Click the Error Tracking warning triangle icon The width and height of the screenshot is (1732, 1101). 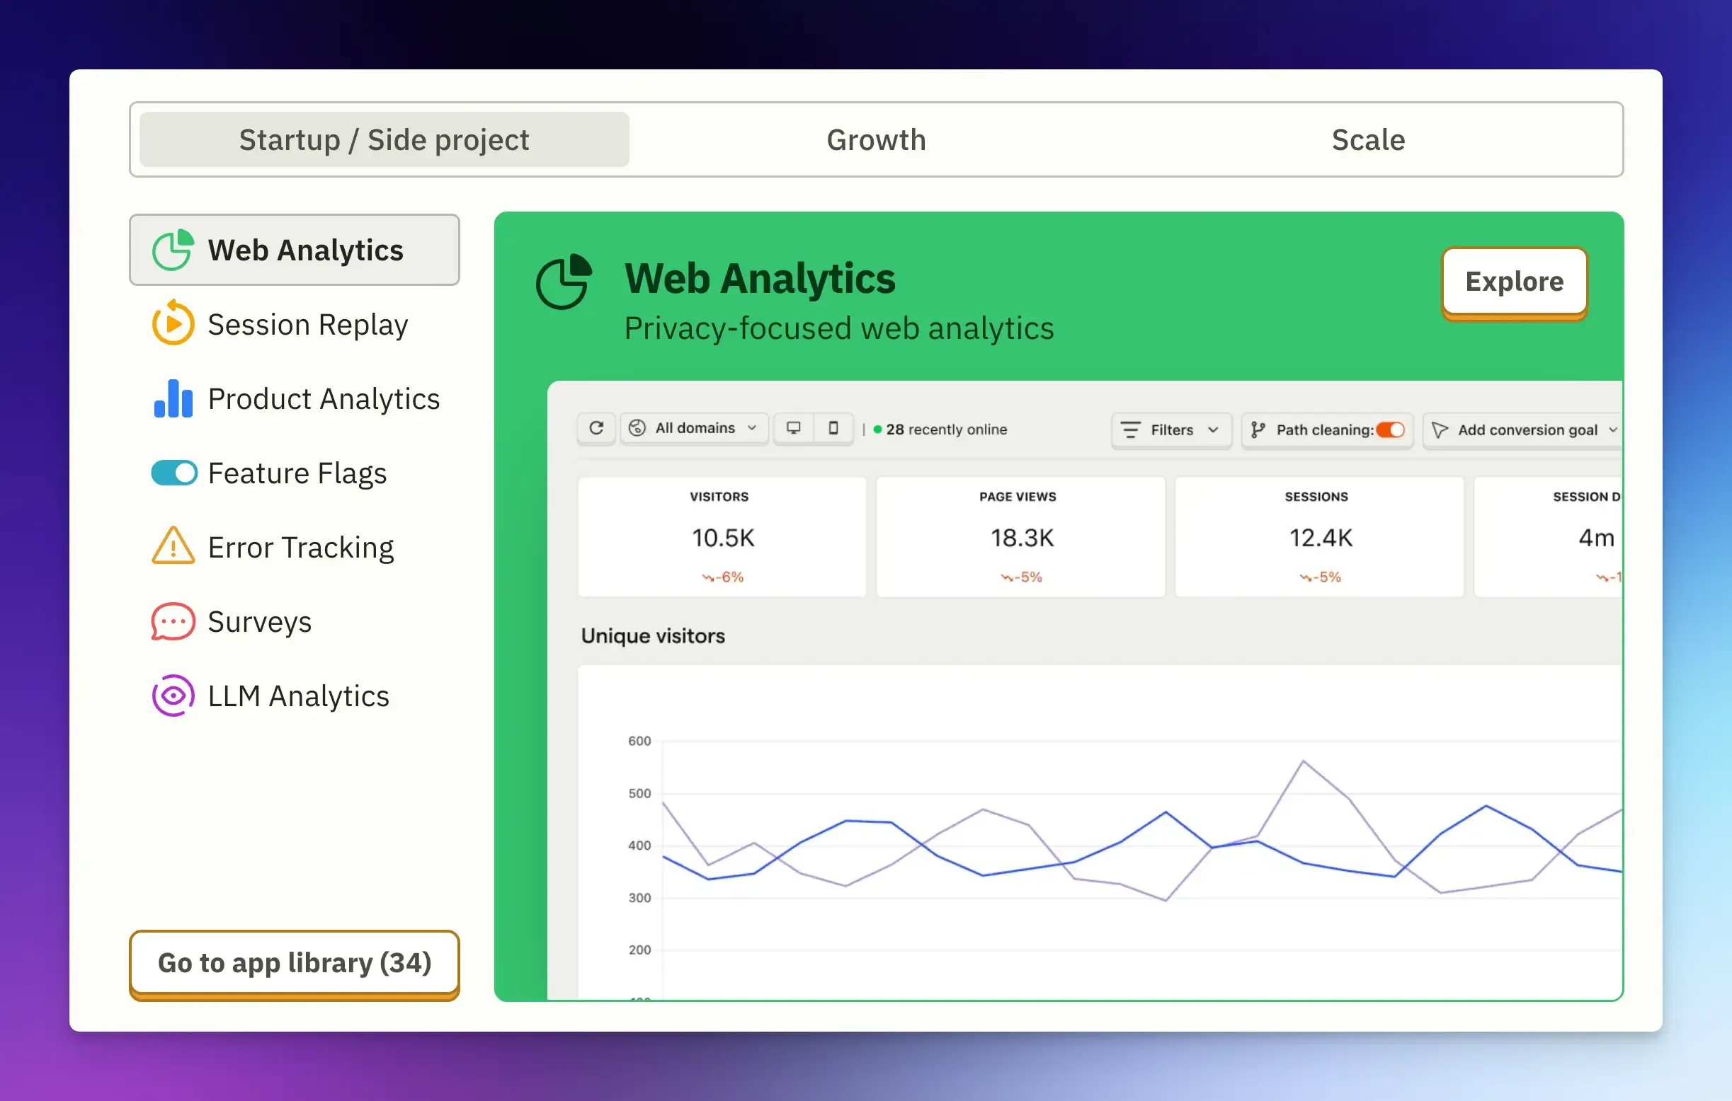point(173,546)
